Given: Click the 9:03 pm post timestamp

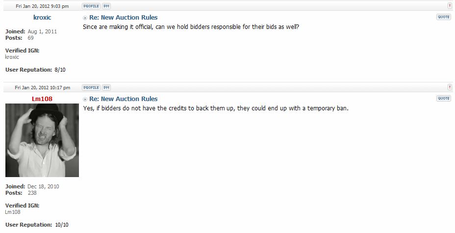Looking at the screenshot, I should coord(42,6).
